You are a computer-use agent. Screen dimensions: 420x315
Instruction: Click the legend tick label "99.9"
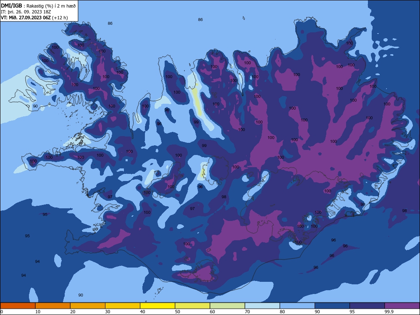click(389, 312)
